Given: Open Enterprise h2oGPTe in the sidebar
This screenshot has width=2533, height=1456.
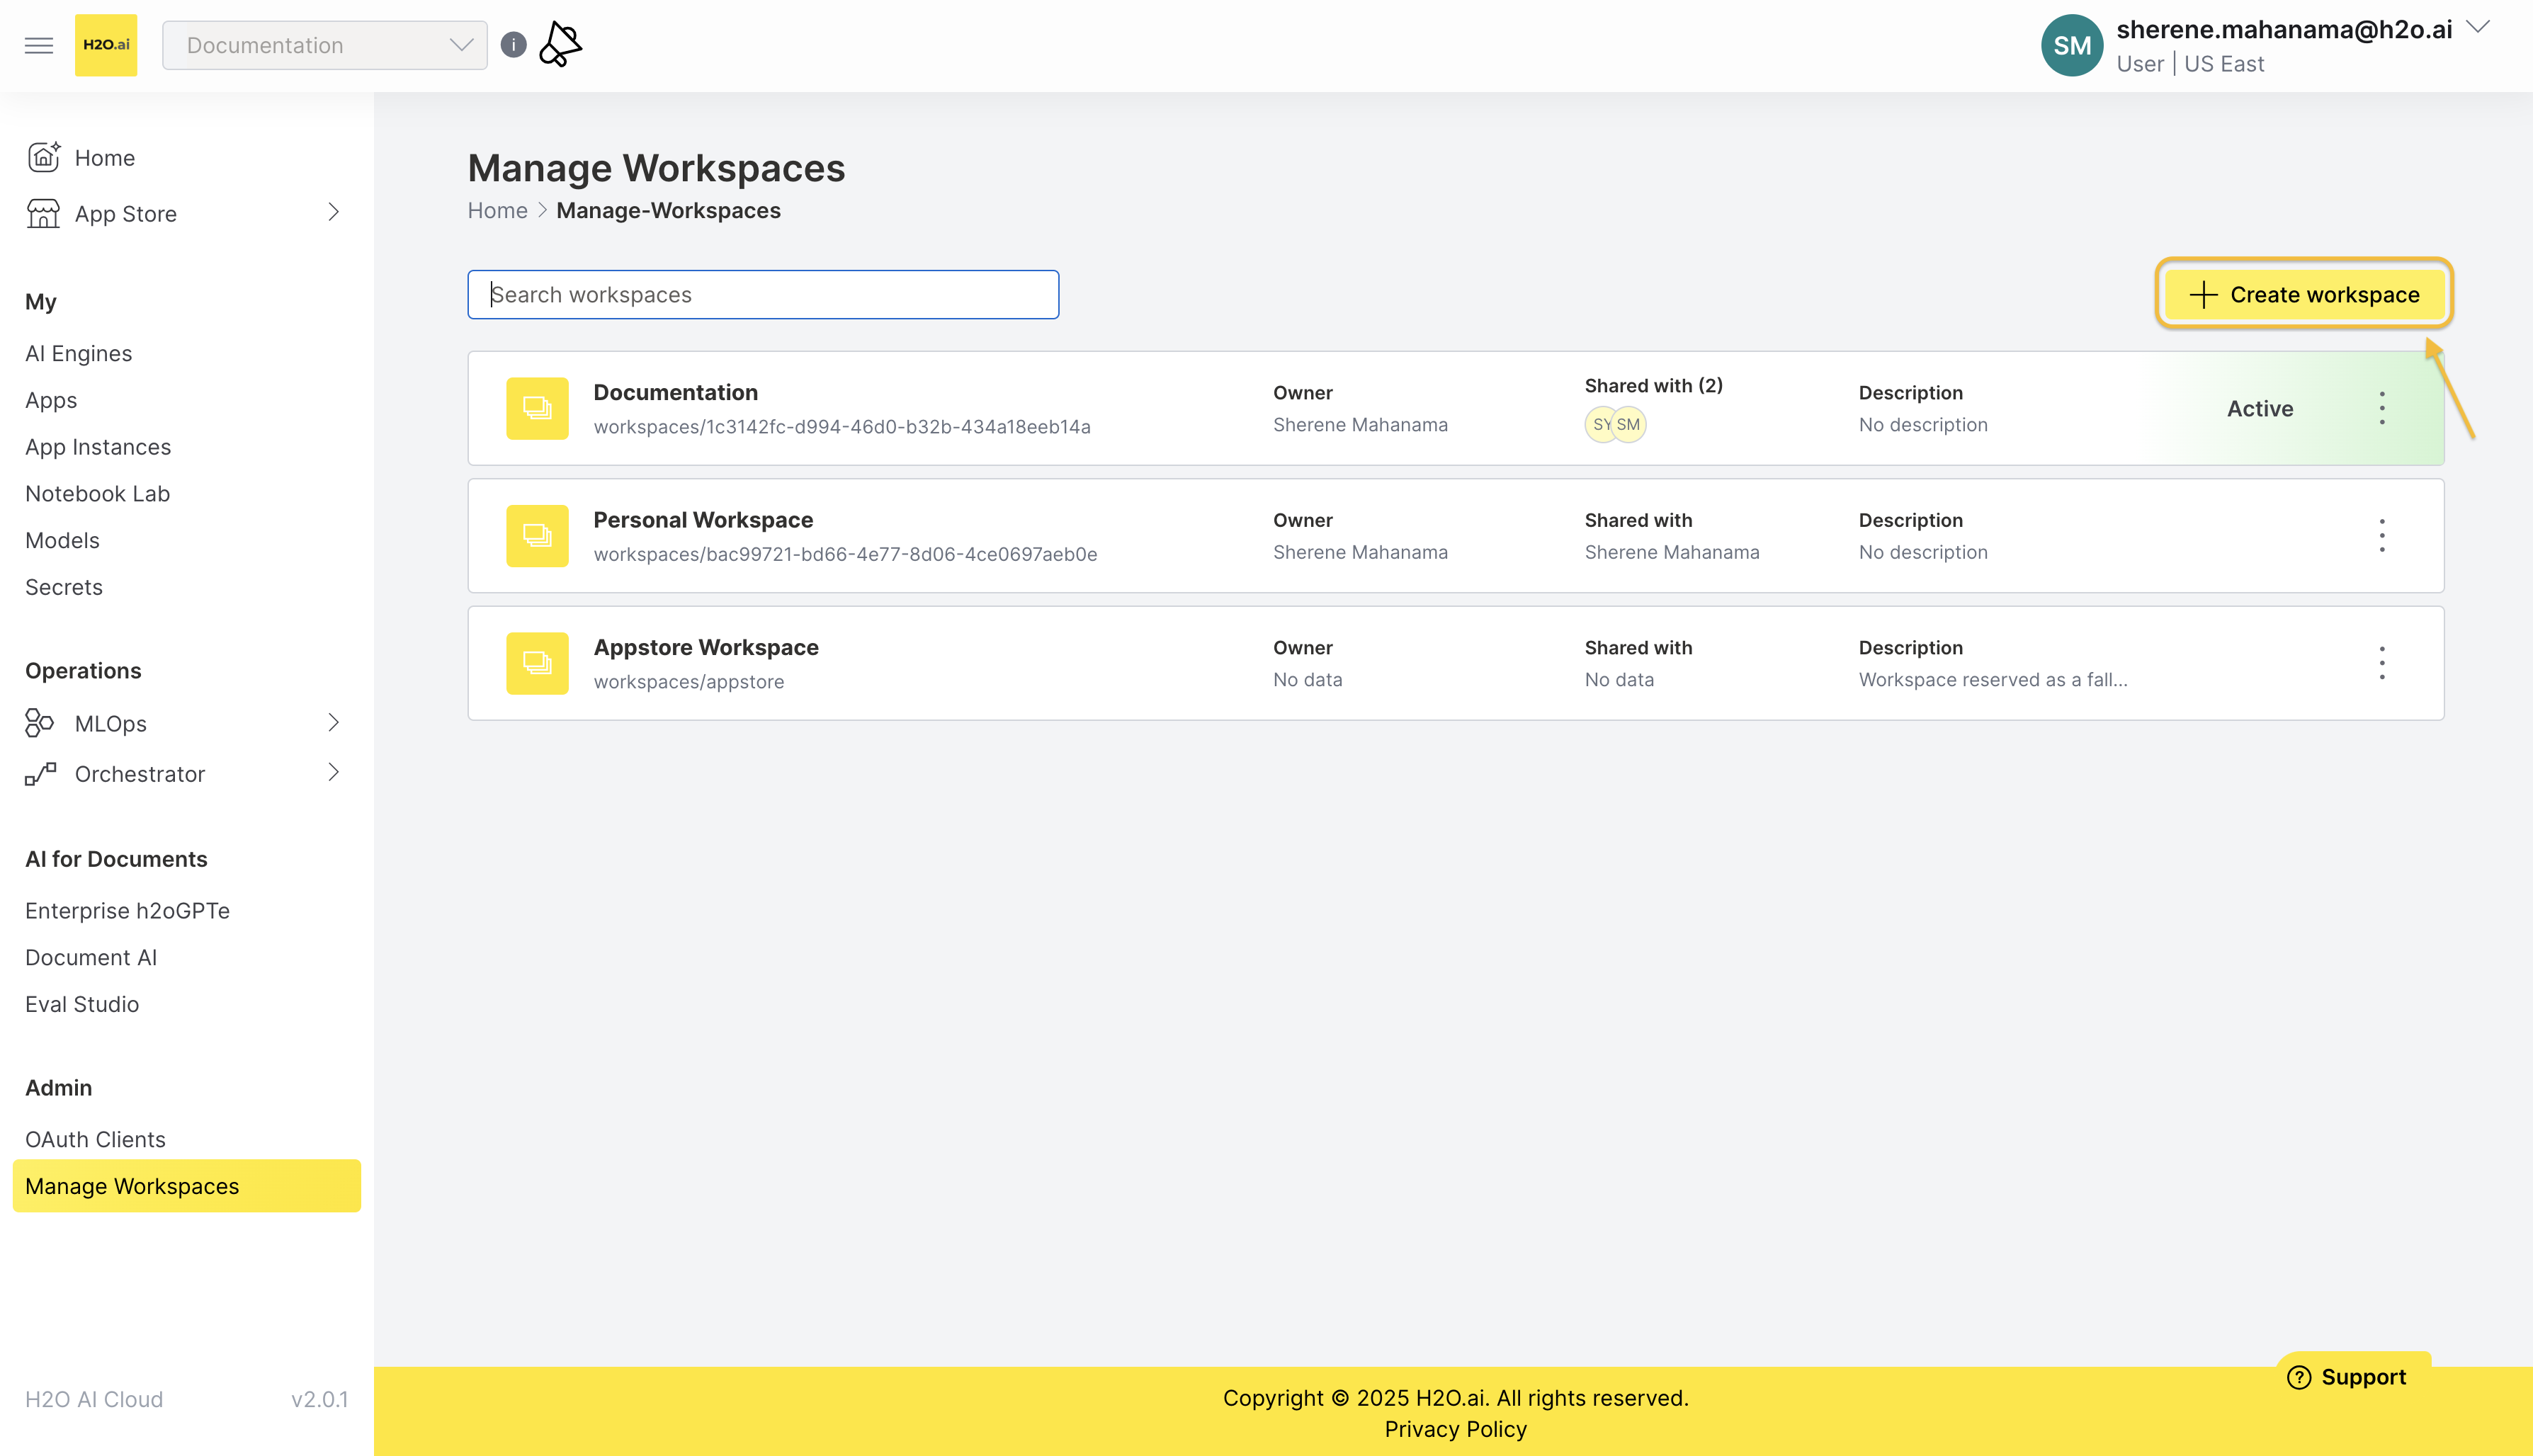Looking at the screenshot, I should 127,911.
